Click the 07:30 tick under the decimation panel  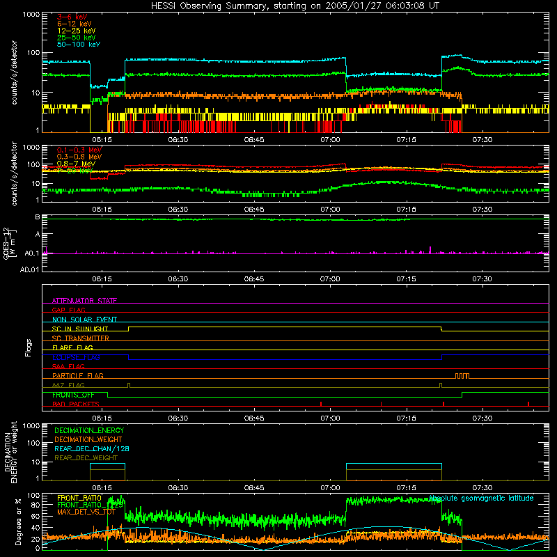click(x=482, y=488)
